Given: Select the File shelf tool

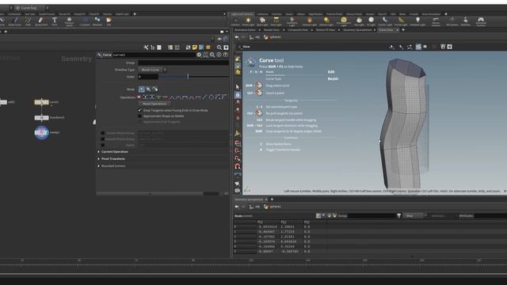Looking at the screenshot, I should 109,21.
